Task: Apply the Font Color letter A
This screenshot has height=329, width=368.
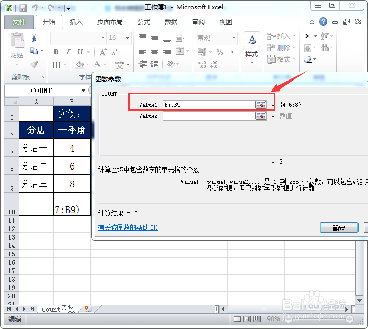Action: pyautogui.click(x=97, y=64)
